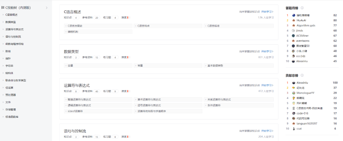Click the list icon before C技能树
Viewport: 343px width, 141px height.
pyautogui.click(x=3, y=8)
